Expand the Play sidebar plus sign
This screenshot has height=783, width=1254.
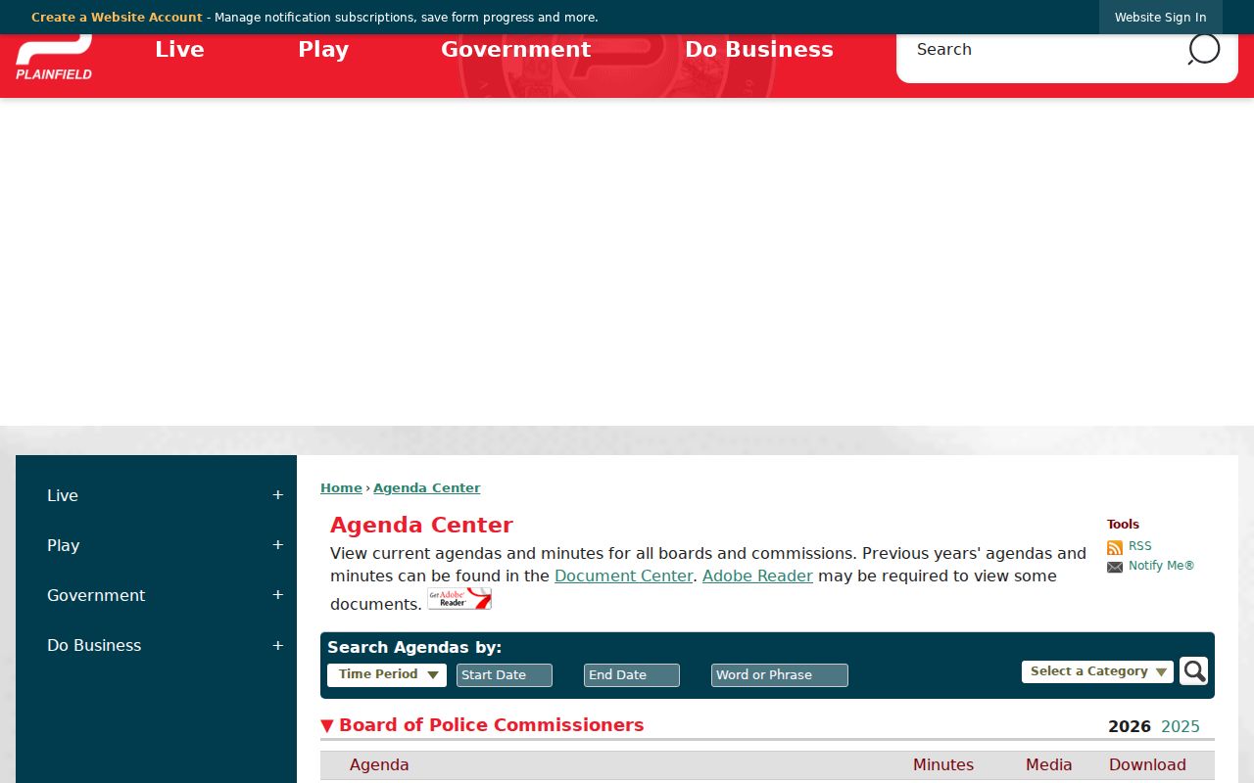277,545
